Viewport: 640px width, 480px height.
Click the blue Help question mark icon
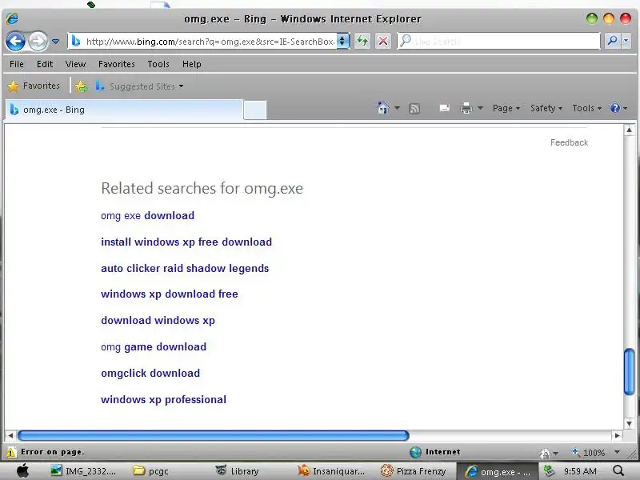coord(614,108)
